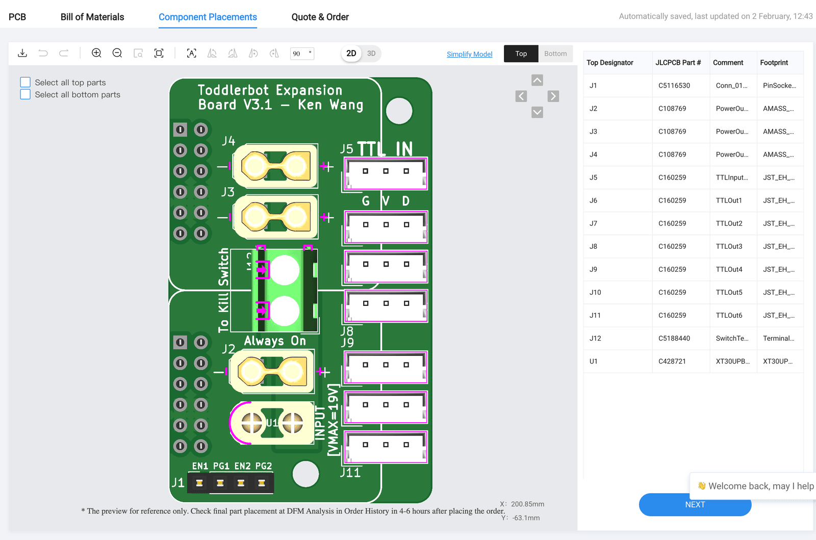Click the fit to screen icon
This screenshot has height=540, width=816.
tap(159, 53)
